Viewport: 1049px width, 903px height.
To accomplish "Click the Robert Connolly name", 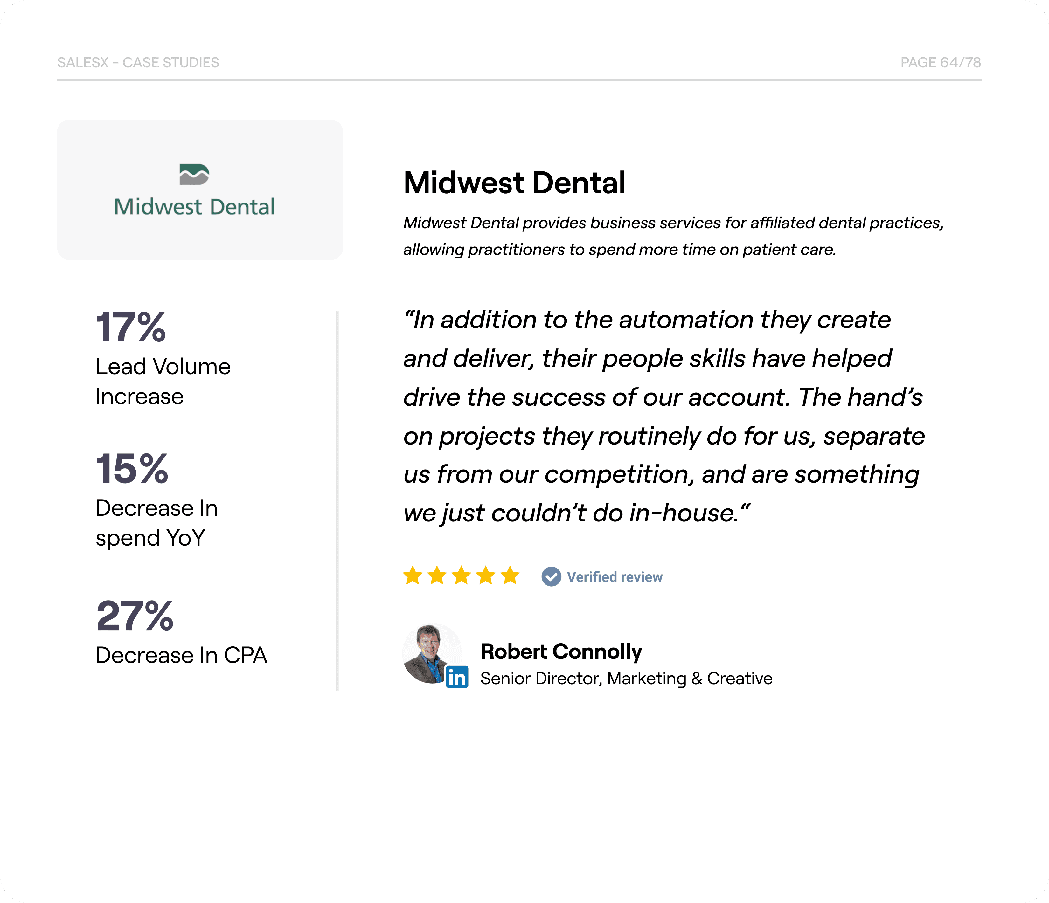I will coord(561,651).
